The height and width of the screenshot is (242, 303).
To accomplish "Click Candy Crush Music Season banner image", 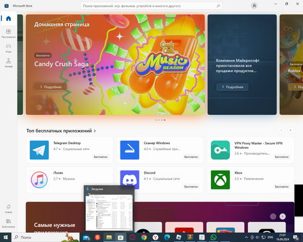I will click(x=115, y=65).
